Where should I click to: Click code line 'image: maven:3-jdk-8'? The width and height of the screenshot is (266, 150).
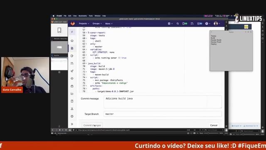coord(102,69)
